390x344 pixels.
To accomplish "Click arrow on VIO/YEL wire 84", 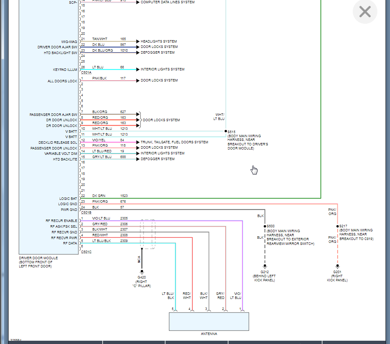I will [138, 142].
